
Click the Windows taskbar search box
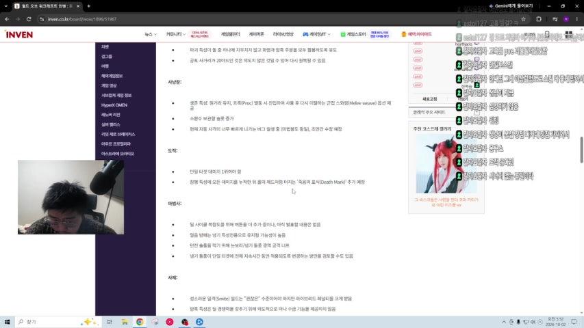coord(58,322)
